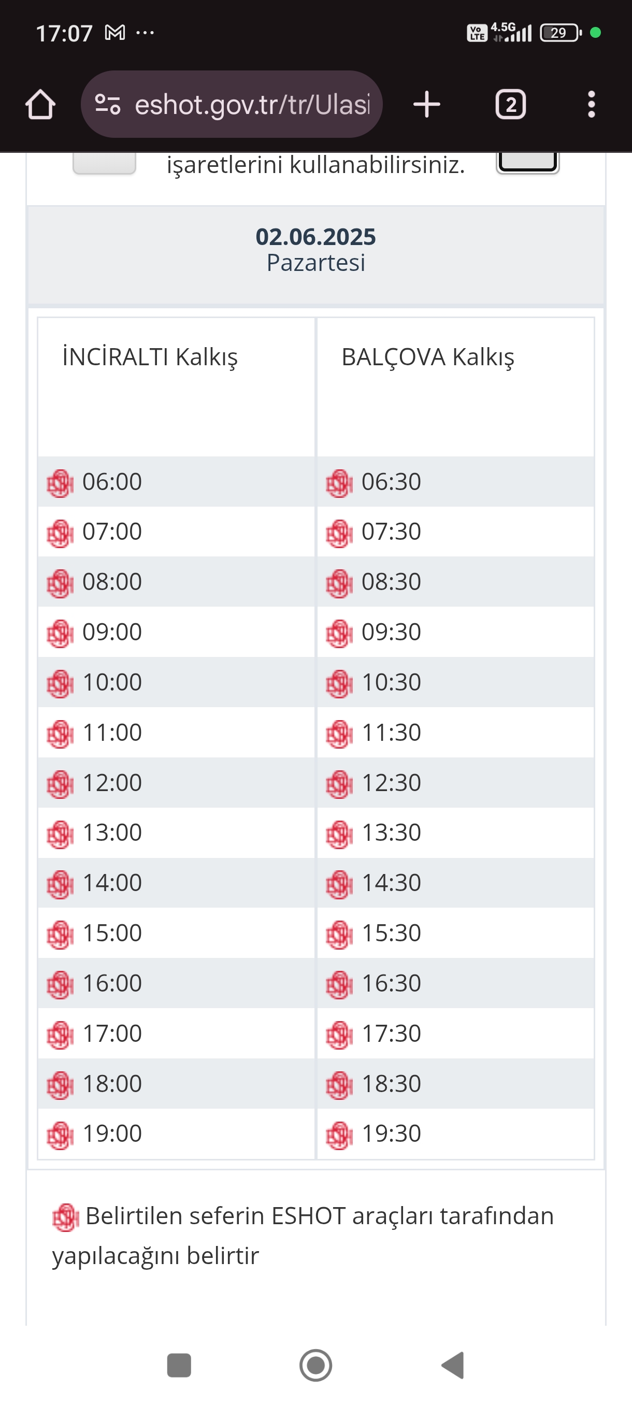Tap the next day button right of hint text
This screenshot has width=632, height=1405.
[x=527, y=162]
